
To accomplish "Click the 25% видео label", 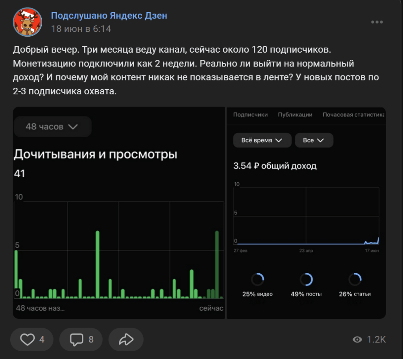I will coord(257,294).
